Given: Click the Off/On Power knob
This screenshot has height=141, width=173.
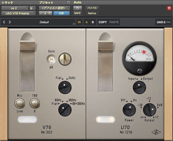Looking at the screenshot, I should [x=129, y=110].
